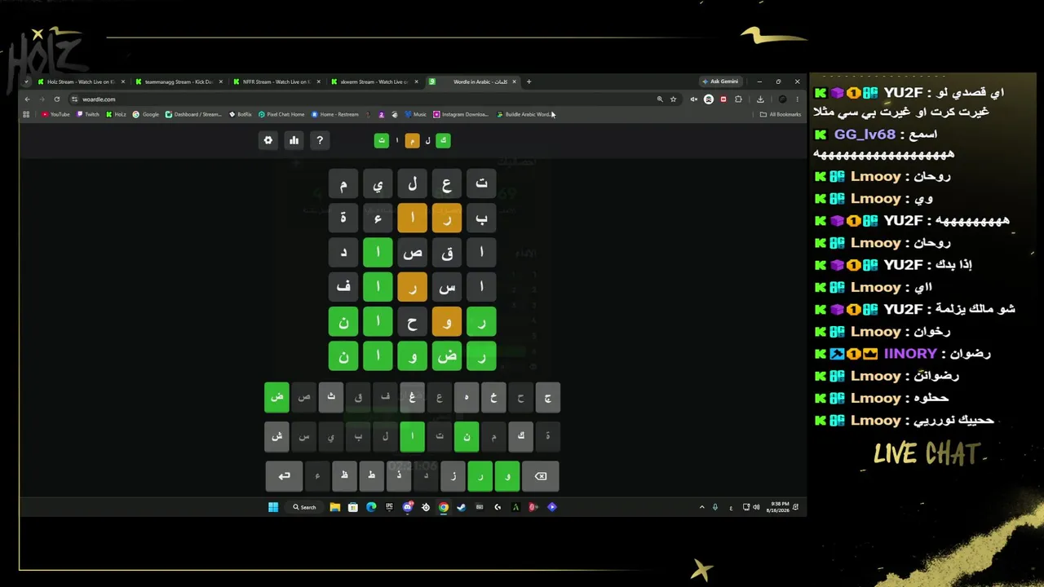Click the Enter key on the Arabic keyboard

tap(284, 476)
